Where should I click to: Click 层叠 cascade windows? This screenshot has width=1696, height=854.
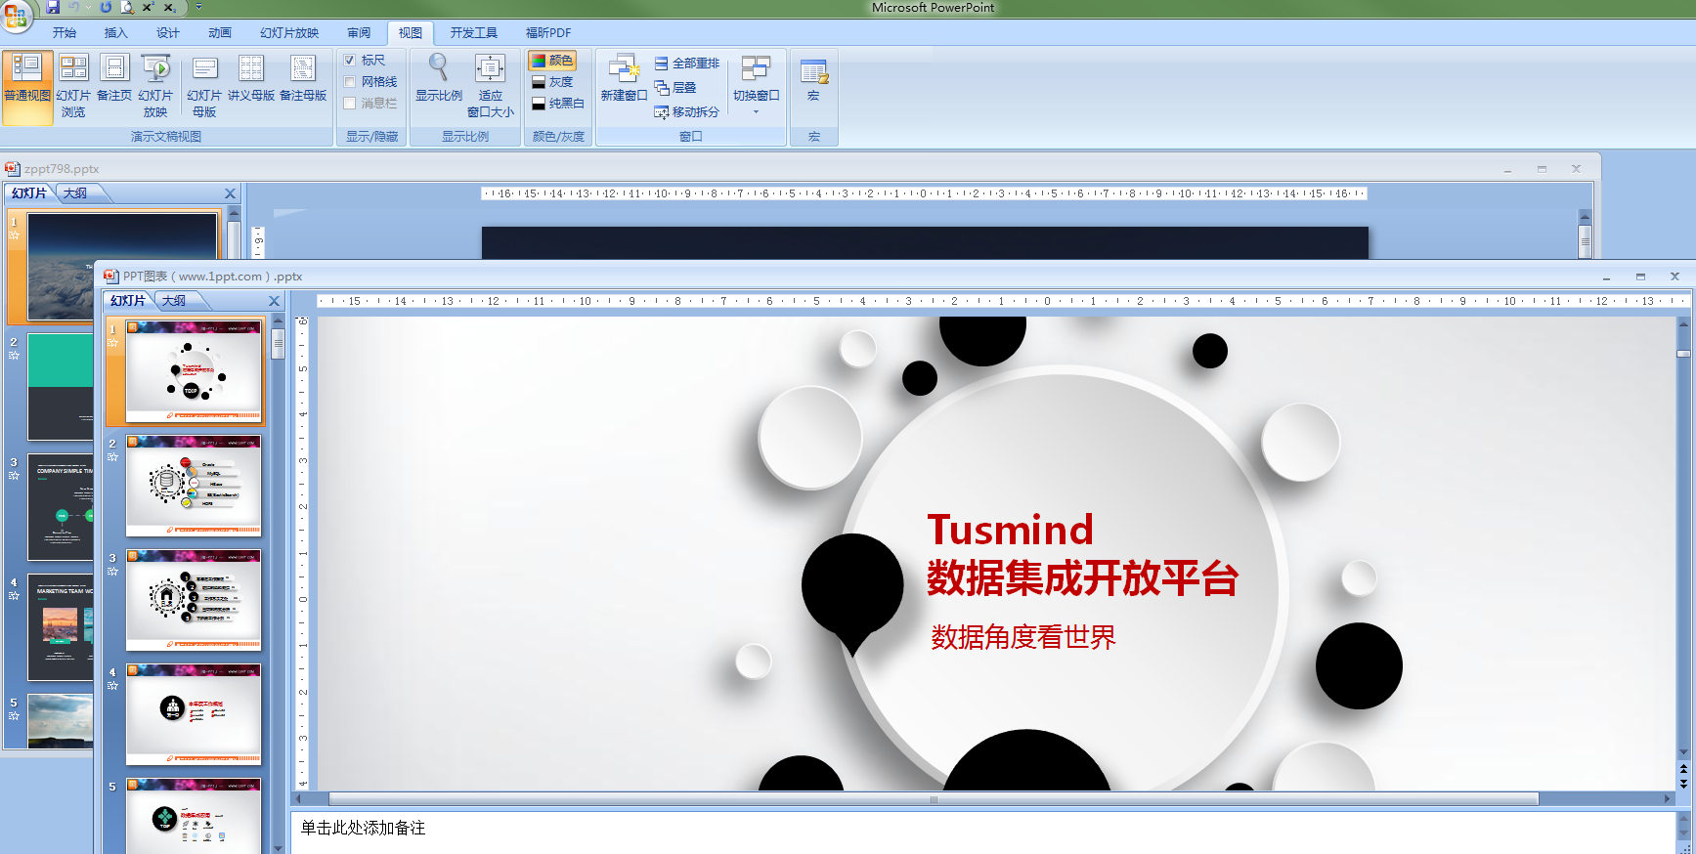coord(675,88)
